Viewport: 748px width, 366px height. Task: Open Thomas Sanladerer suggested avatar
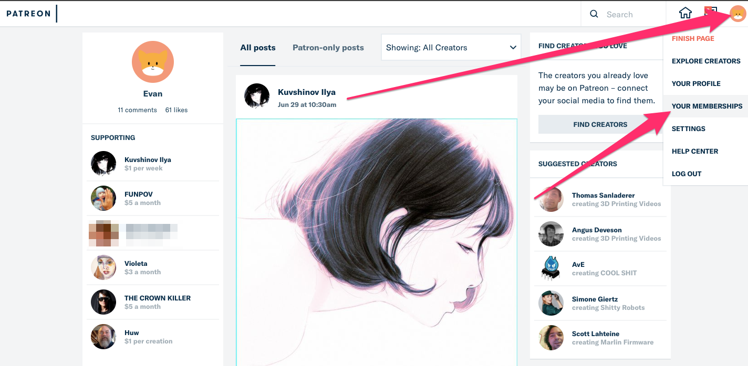coord(551,199)
